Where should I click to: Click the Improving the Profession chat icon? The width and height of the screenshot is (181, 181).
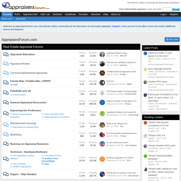[x=6, y=113]
